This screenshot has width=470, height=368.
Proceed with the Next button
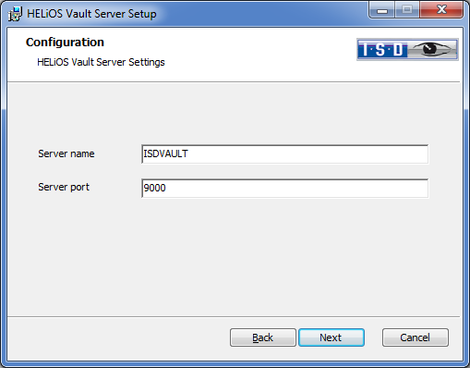click(x=331, y=337)
